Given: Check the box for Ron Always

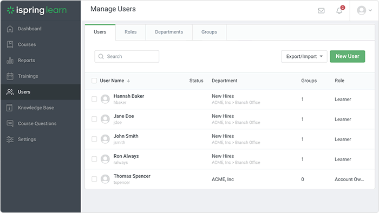Looking at the screenshot, I should [94, 159].
